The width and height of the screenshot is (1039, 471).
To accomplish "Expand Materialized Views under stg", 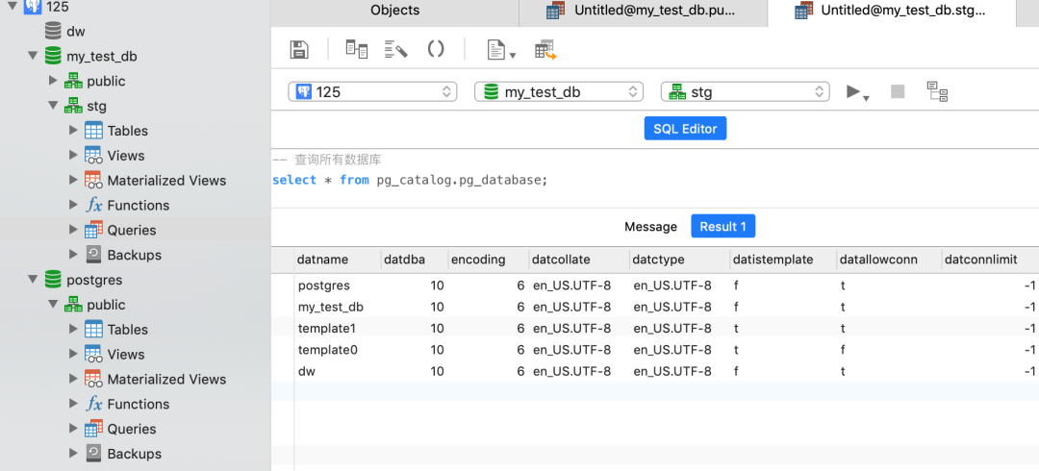I will [x=73, y=180].
